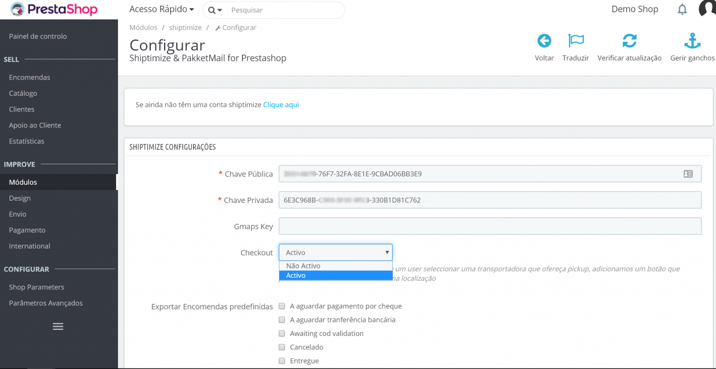Screen dimensions: 716x369
Task: Click the 'Clique aqui' link
Action: (x=281, y=105)
